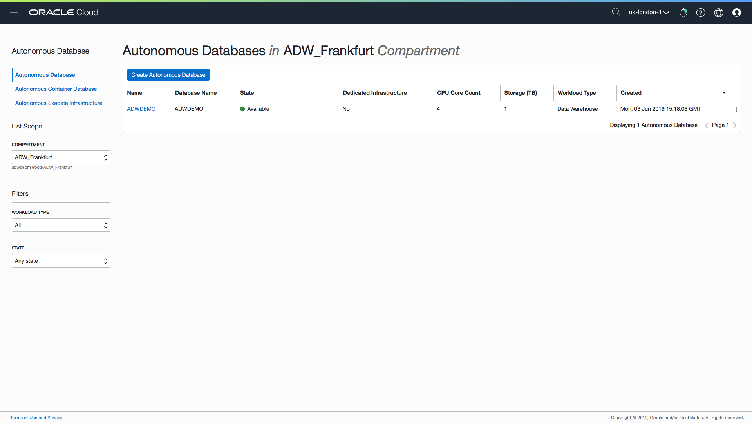
Task: Open the ADW_Frankfurt compartment dropdown
Action: (x=61, y=157)
